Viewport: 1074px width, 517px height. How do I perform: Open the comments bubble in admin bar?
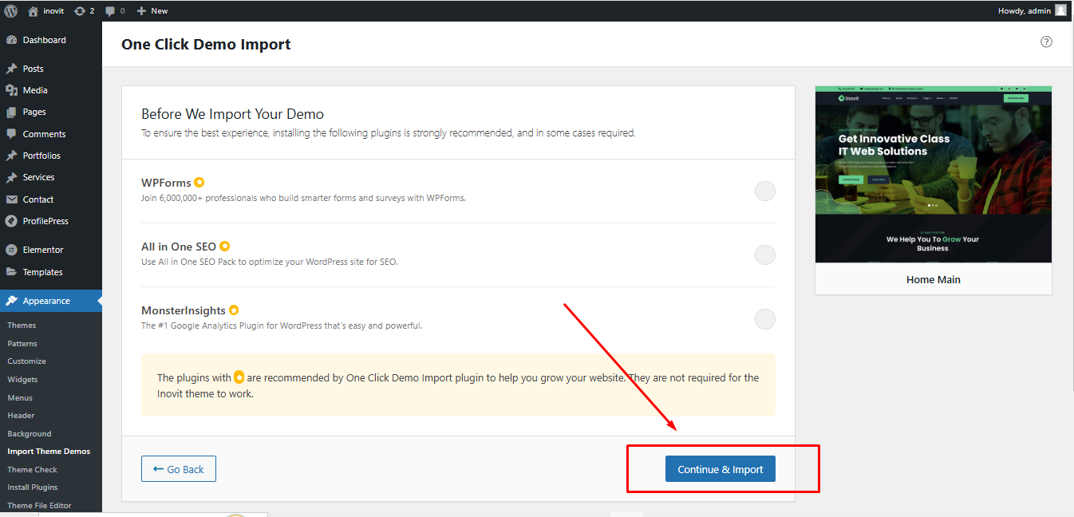[115, 10]
